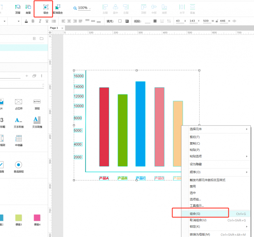This screenshot has width=254, height=237.
Task: Set vertical text alignment to bottom
Action: 99,22
